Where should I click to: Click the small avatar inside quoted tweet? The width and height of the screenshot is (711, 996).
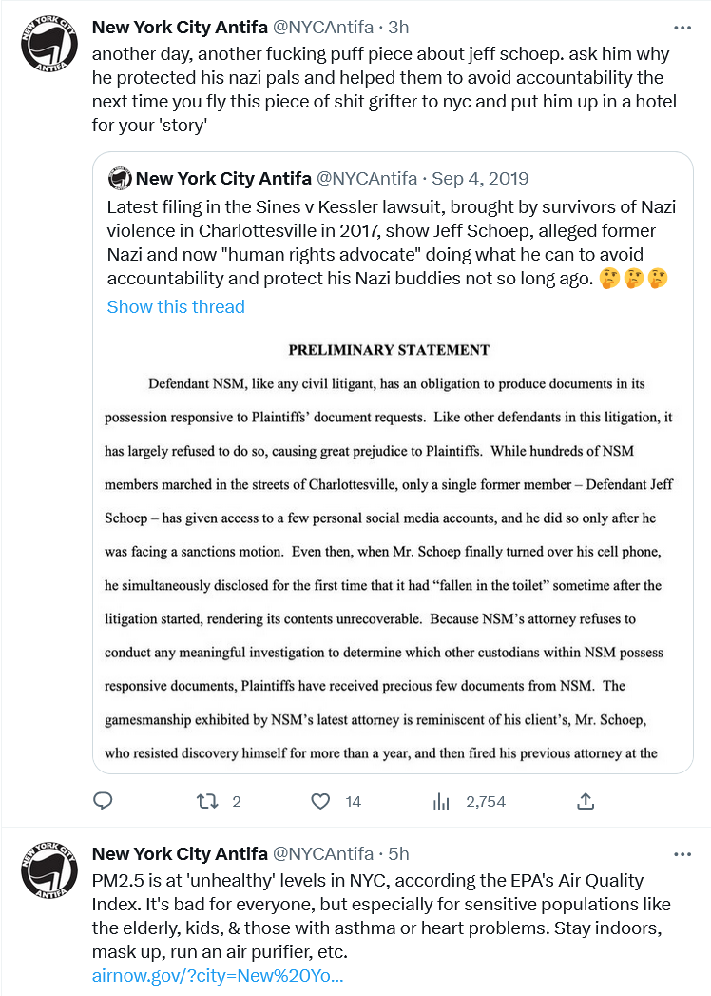[x=119, y=178]
